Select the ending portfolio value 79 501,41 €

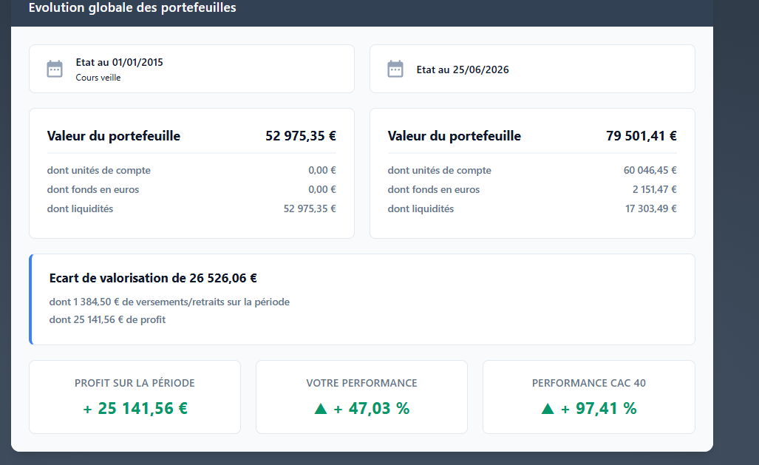coord(641,136)
